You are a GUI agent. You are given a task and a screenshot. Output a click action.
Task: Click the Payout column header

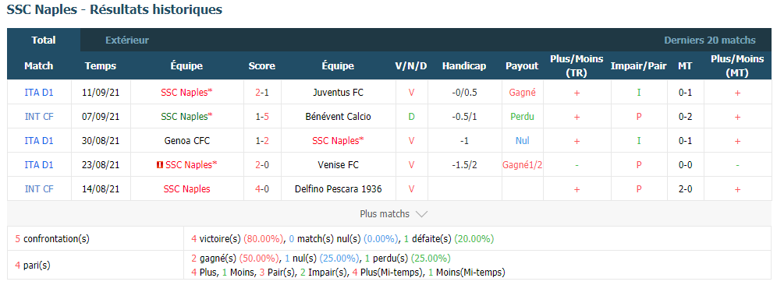[x=522, y=66]
